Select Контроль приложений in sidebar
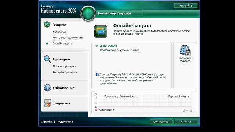 point(68,38)
